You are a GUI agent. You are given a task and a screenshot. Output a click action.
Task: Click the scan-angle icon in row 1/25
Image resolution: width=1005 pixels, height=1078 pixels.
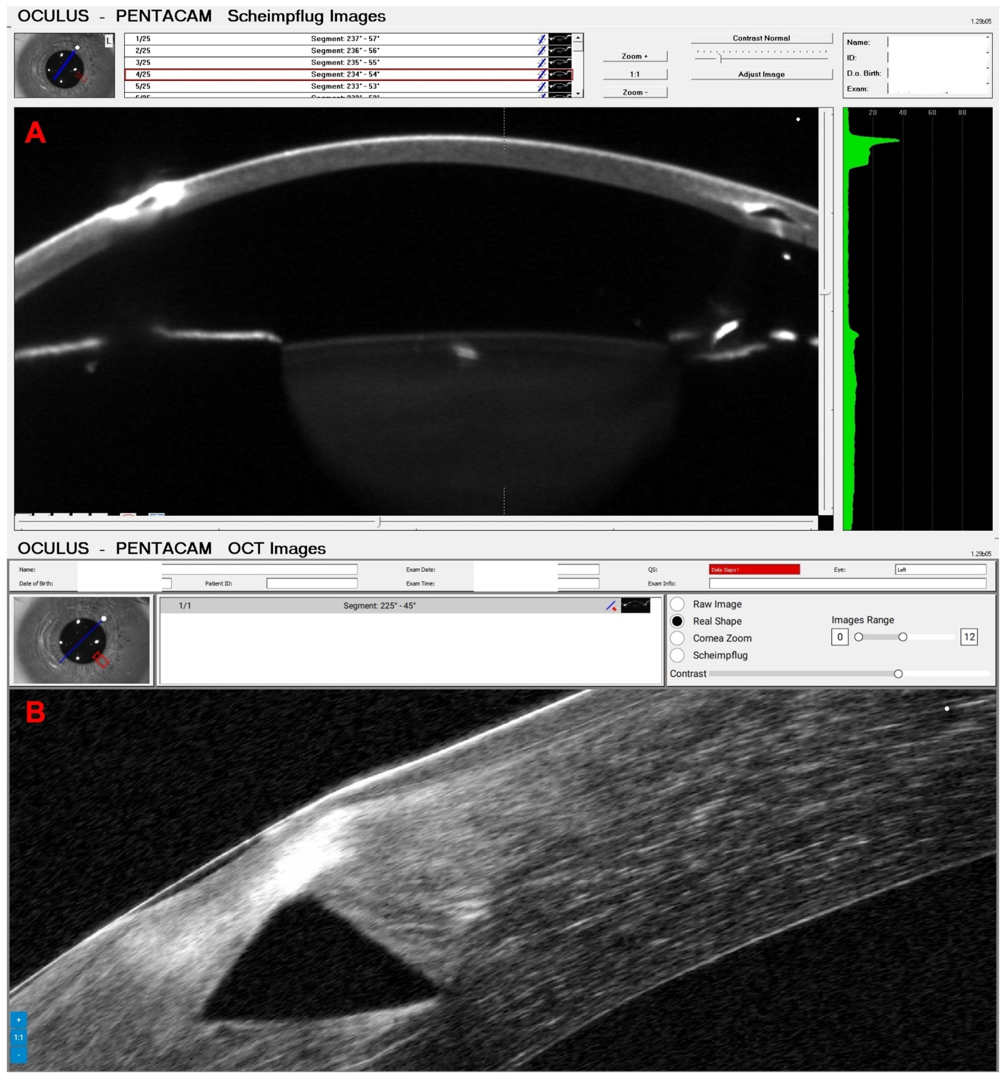(x=541, y=38)
